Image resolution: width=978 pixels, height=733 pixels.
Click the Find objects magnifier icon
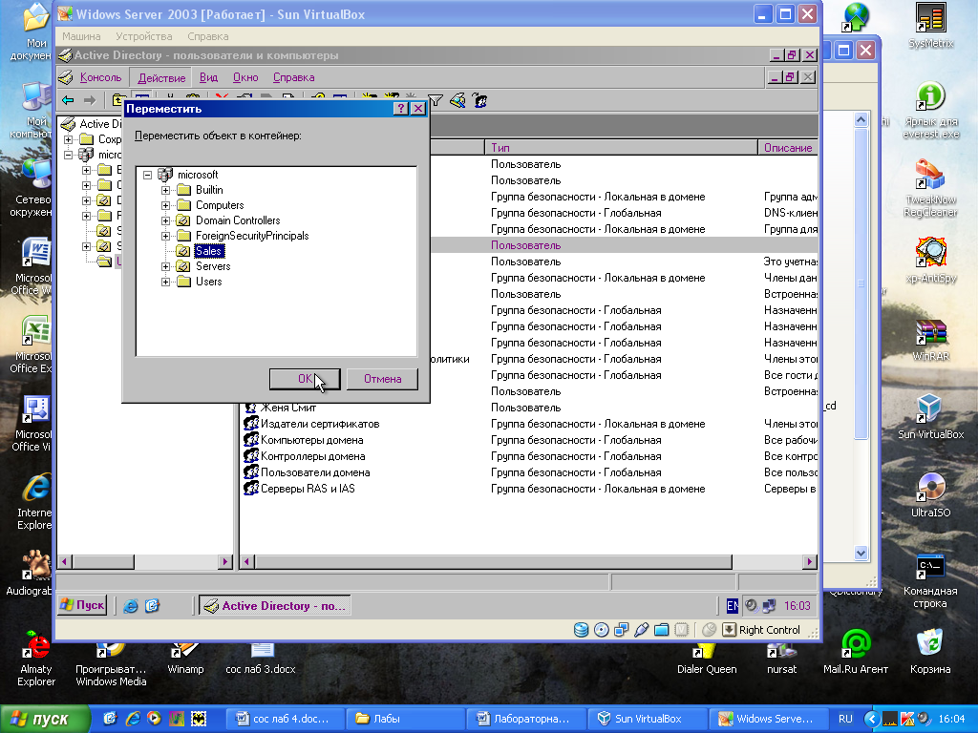pyautogui.click(x=457, y=100)
